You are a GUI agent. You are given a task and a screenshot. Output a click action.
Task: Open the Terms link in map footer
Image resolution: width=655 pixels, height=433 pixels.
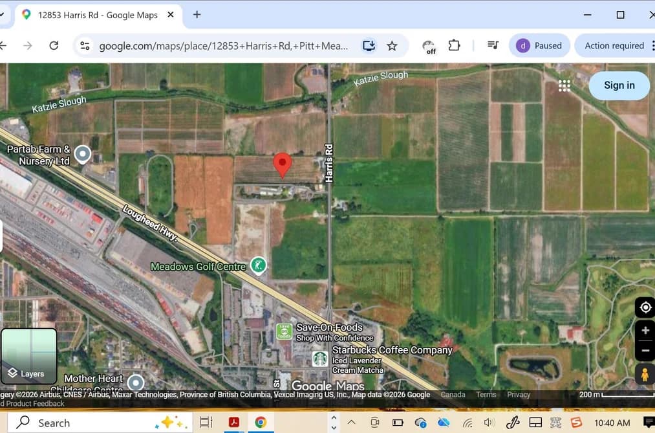(486, 395)
